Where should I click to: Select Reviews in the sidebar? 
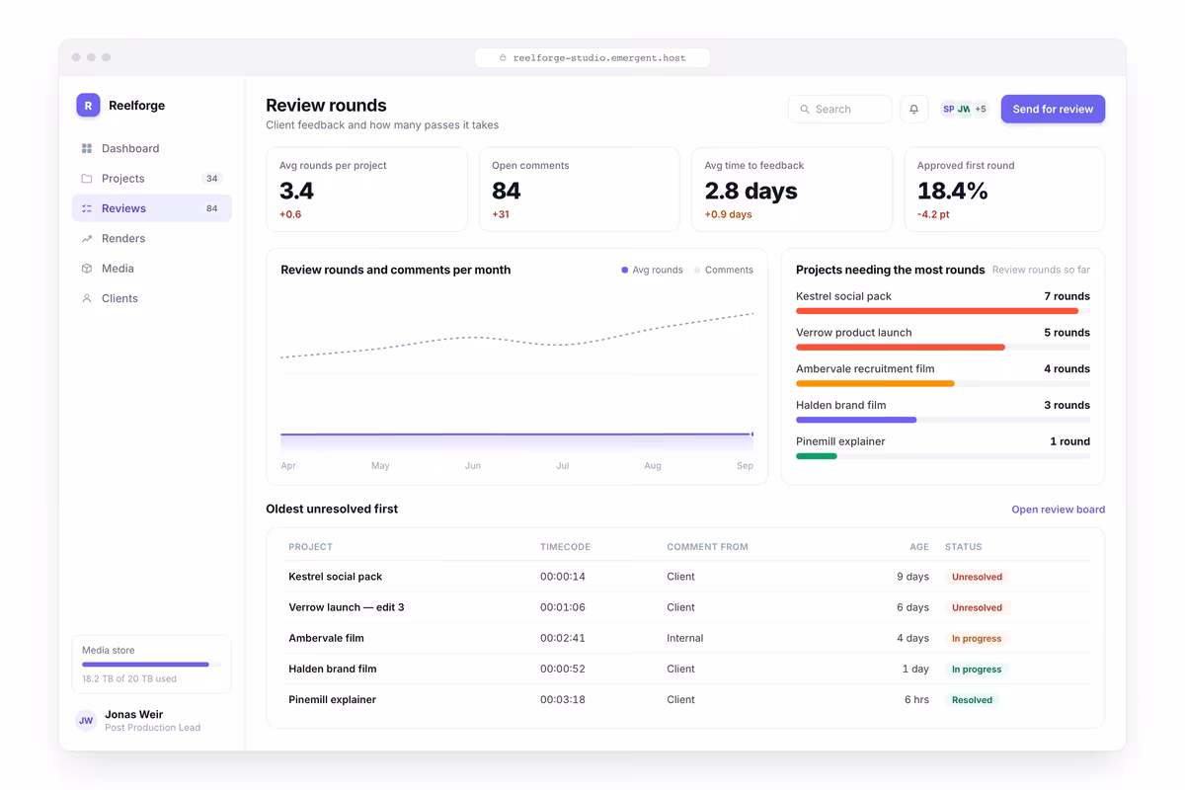click(152, 208)
